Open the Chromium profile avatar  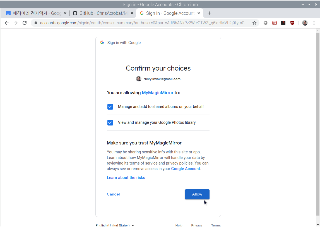(305, 23)
